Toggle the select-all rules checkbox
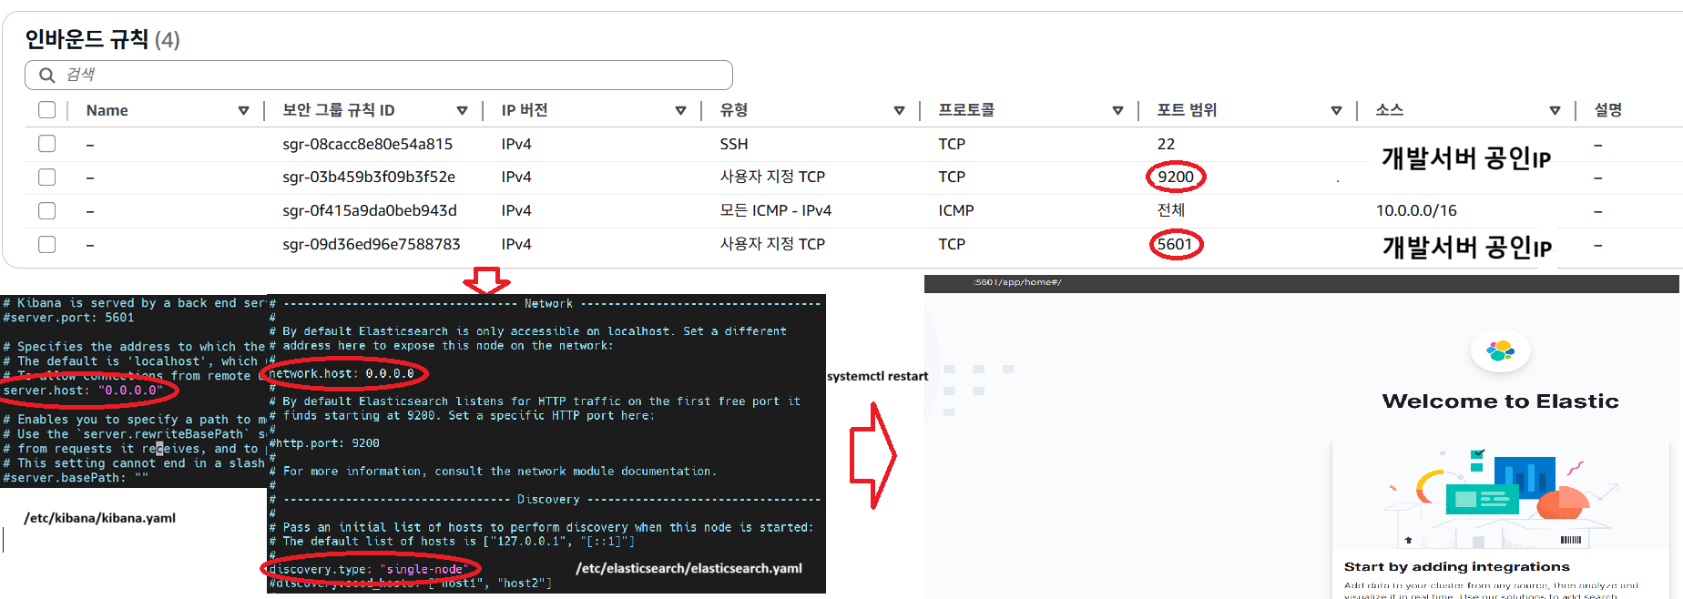The image size is (1683, 599). pos(47,110)
